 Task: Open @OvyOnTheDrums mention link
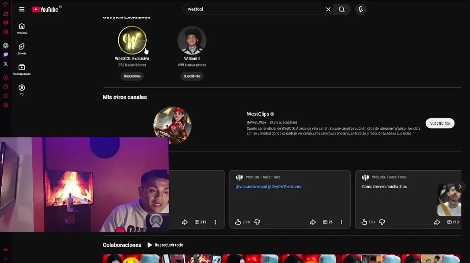pyautogui.click(x=284, y=187)
